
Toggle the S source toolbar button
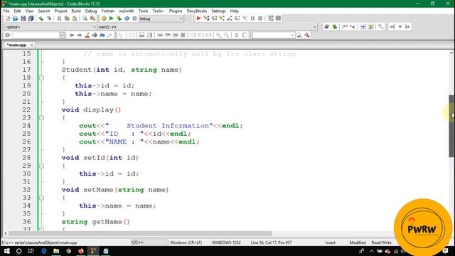237,35
